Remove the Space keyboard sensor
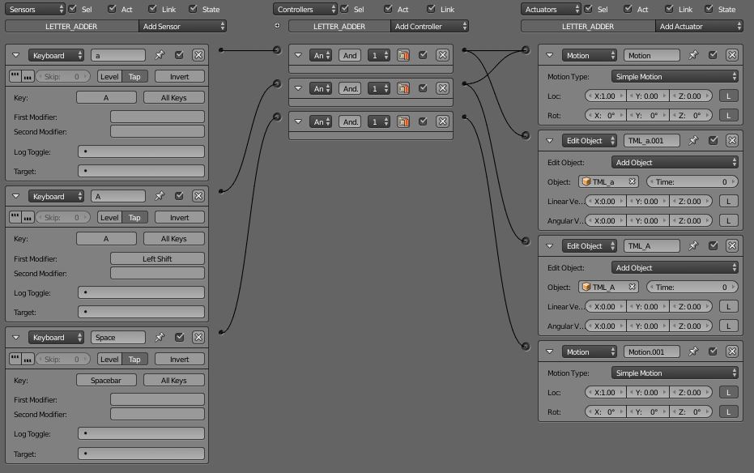This screenshot has height=473, width=754. coord(198,338)
